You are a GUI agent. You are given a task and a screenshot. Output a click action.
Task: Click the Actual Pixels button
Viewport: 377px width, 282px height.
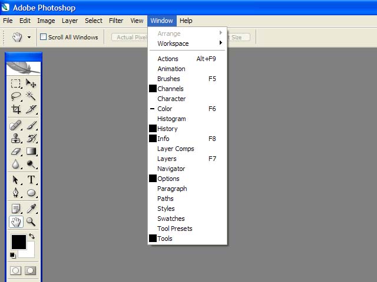tap(130, 37)
